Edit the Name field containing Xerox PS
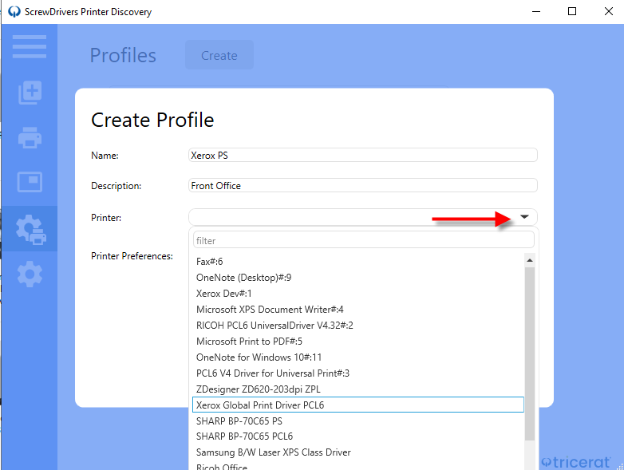Viewport: 624px width, 470px height. tap(363, 156)
